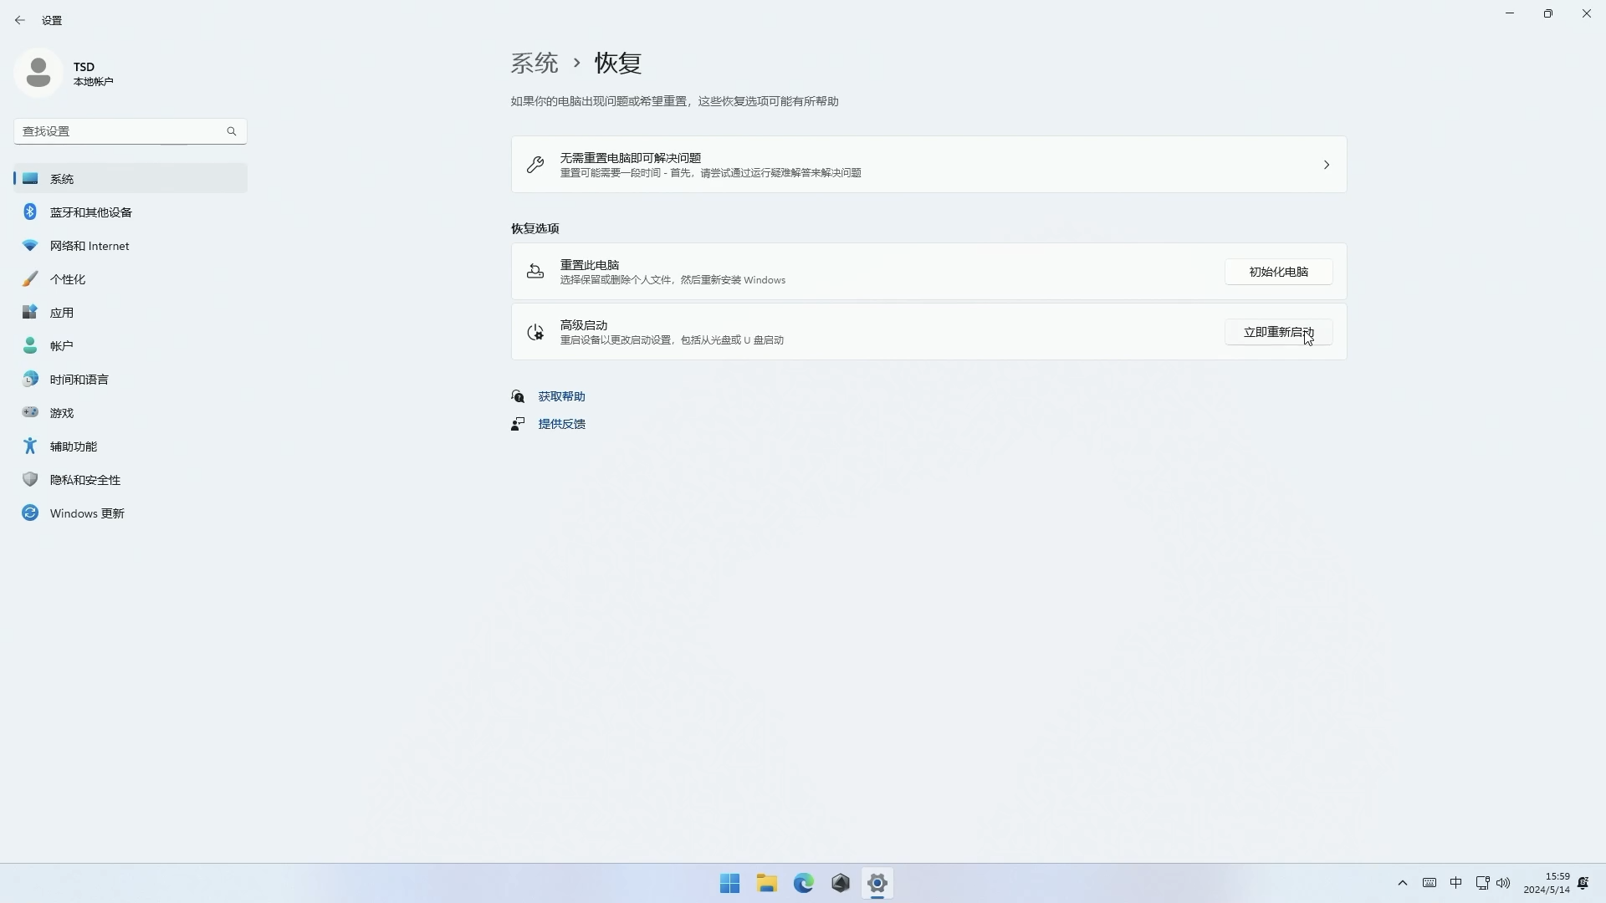Open the 应用 apps section
Image resolution: width=1606 pixels, height=903 pixels.
pyautogui.click(x=61, y=312)
